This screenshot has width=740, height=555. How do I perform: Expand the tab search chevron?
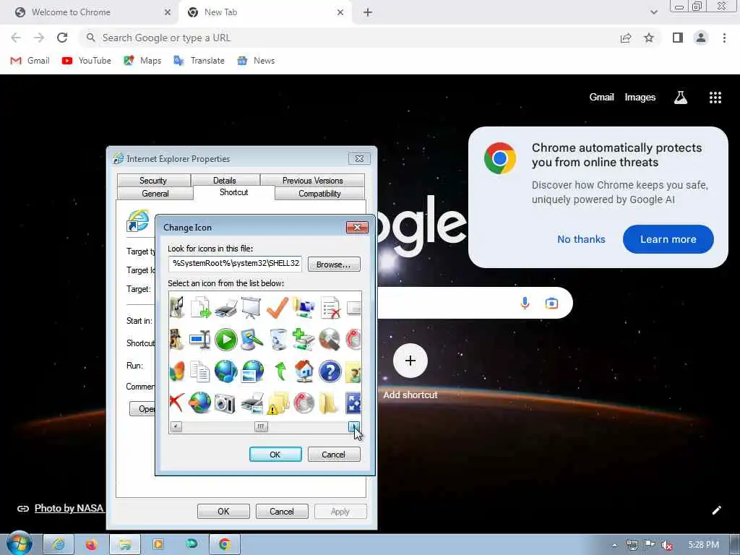point(653,12)
